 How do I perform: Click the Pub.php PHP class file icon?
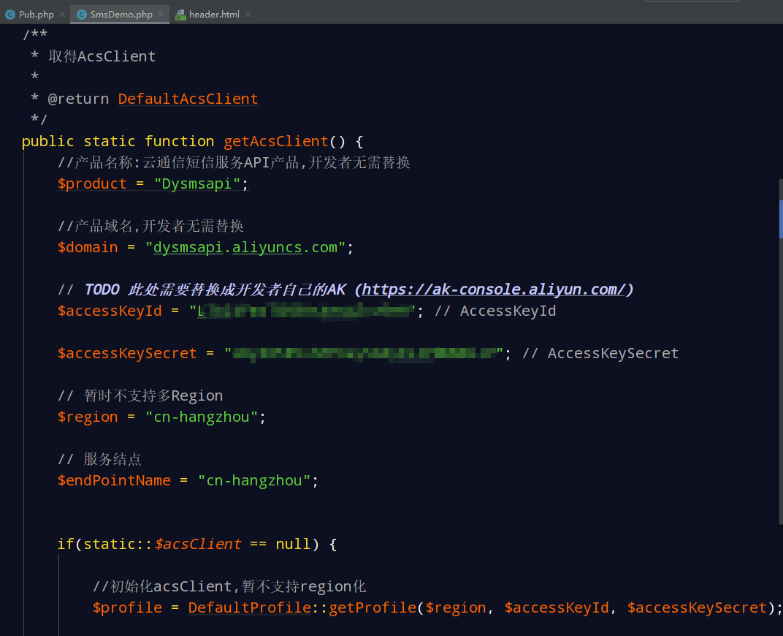pos(10,15)
